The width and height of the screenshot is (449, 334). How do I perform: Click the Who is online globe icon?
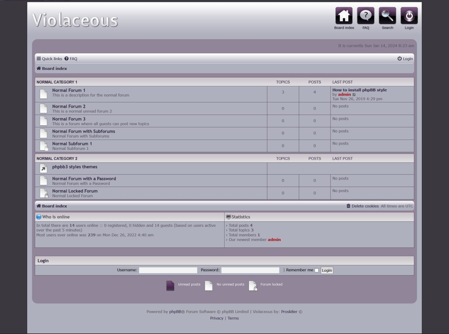[x=39, y=217]
